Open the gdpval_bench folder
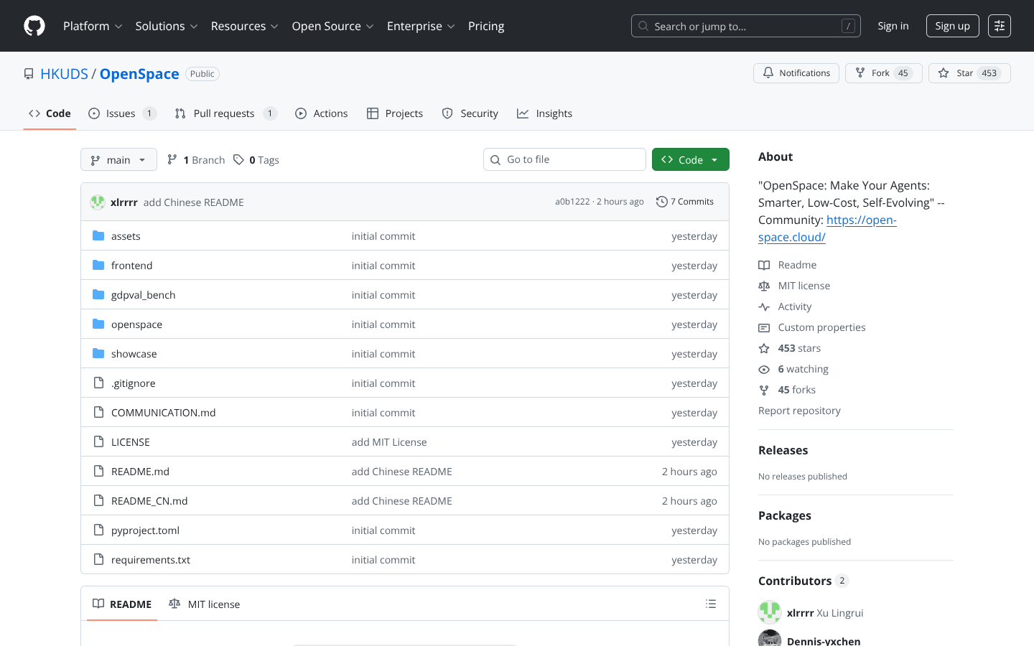This screenshot has height=646, width=1034. [143, 295]
